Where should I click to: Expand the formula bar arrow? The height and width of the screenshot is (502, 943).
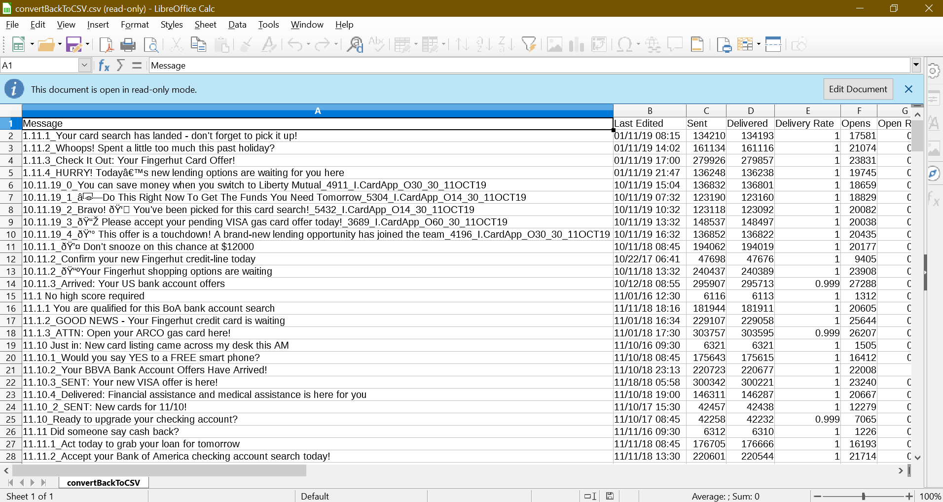(x=916, y=65)
